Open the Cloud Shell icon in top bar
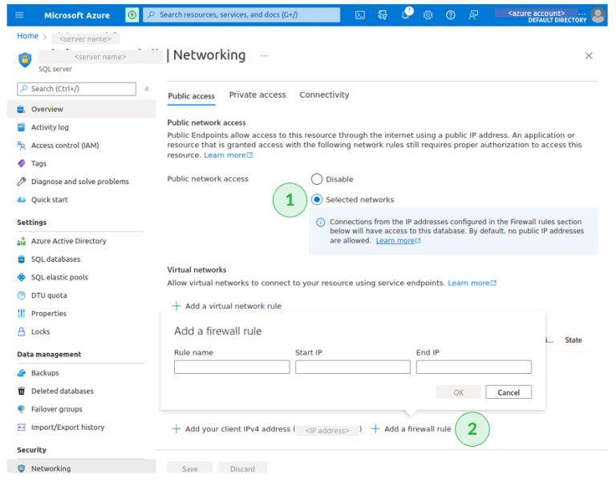The width and height of the screenshot is (616, 486). coord(360,14)
